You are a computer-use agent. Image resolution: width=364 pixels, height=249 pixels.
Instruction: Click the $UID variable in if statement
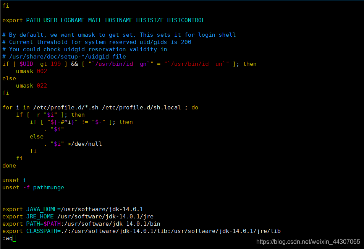click(26, 64)
